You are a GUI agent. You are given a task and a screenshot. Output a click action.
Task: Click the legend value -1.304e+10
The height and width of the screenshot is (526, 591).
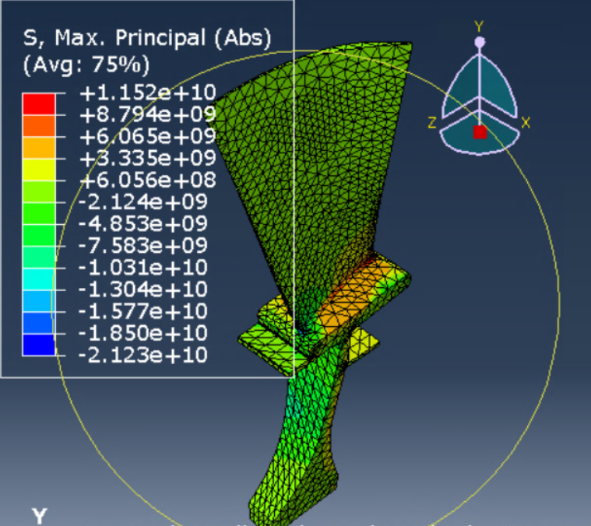tap(142, 289)
